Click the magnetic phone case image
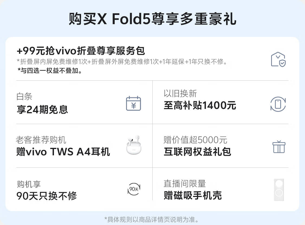Screen dimensions: 305x225 point(279,190)
